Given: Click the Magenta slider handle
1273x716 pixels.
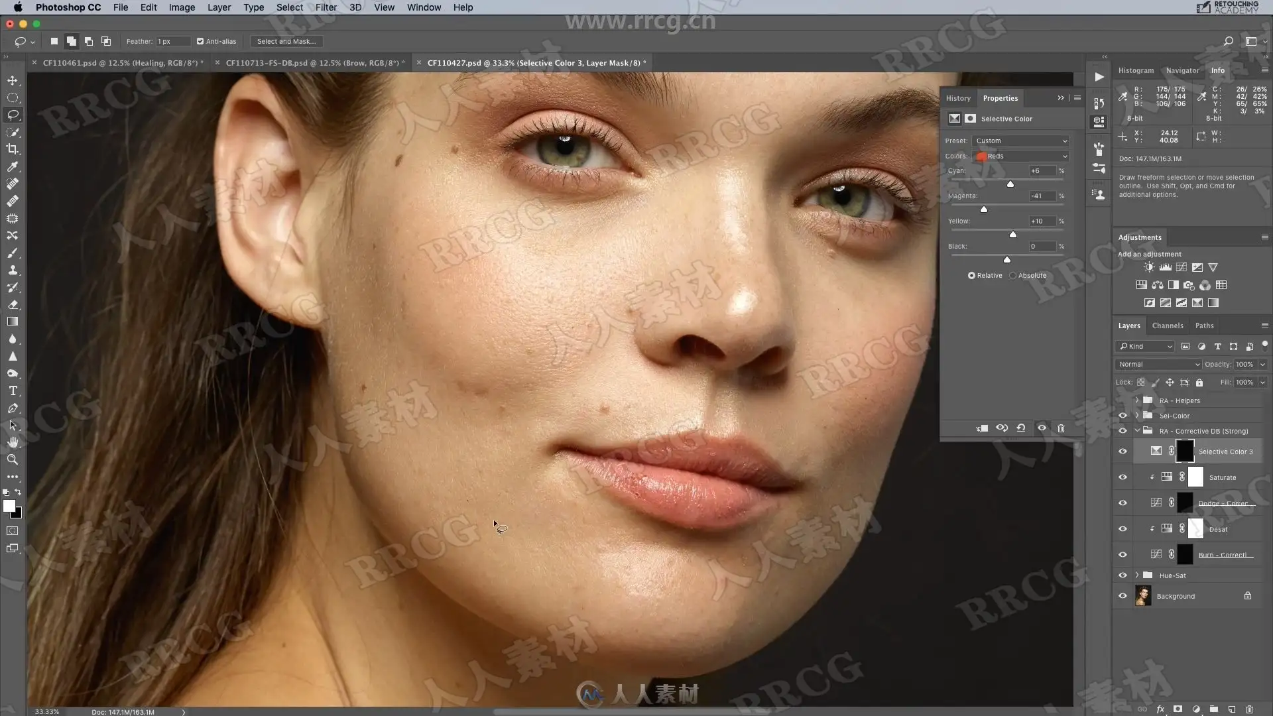Looking at the screenshot, I should pos(984,209).
